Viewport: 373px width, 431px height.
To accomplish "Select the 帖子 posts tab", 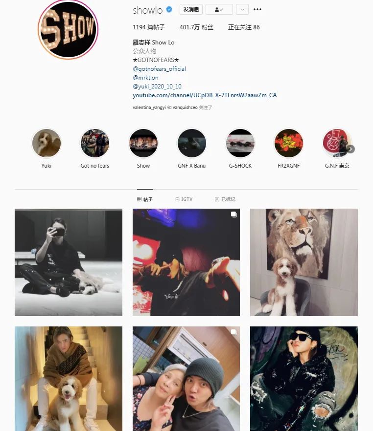I will [145, 199].
